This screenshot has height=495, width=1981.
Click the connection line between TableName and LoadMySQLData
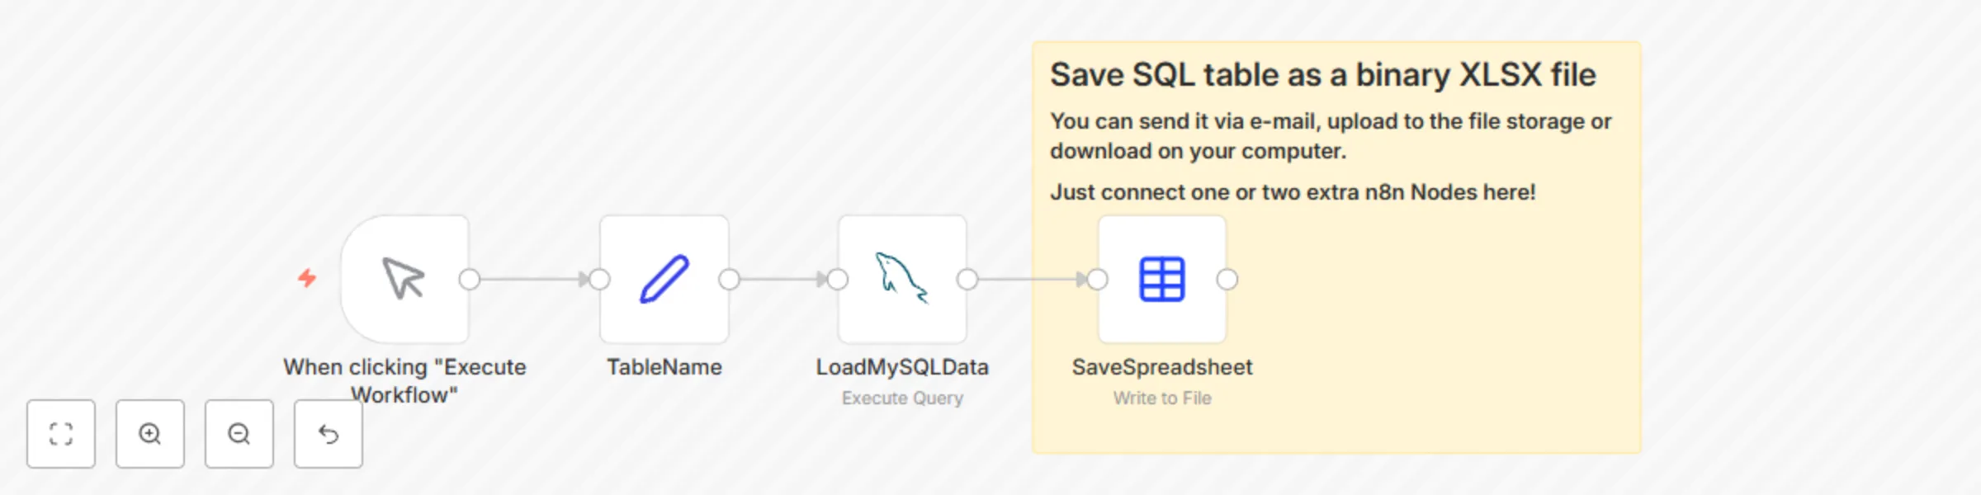pos(782,280)
